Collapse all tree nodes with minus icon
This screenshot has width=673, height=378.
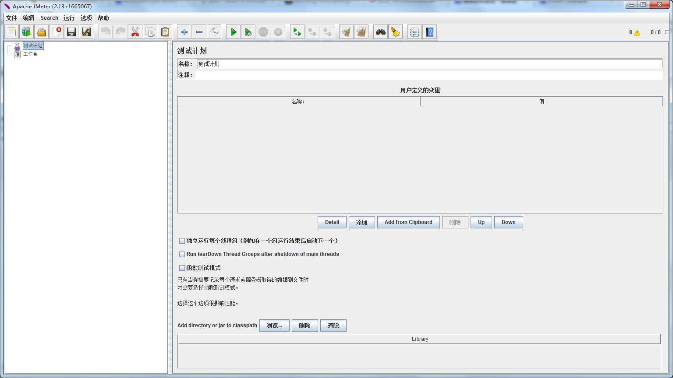point(199,32)
